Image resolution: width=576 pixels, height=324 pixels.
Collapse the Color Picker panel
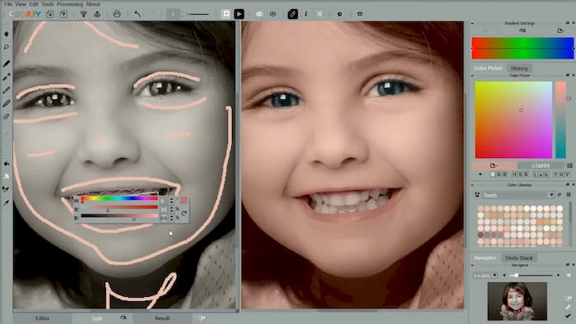point(472,76)
